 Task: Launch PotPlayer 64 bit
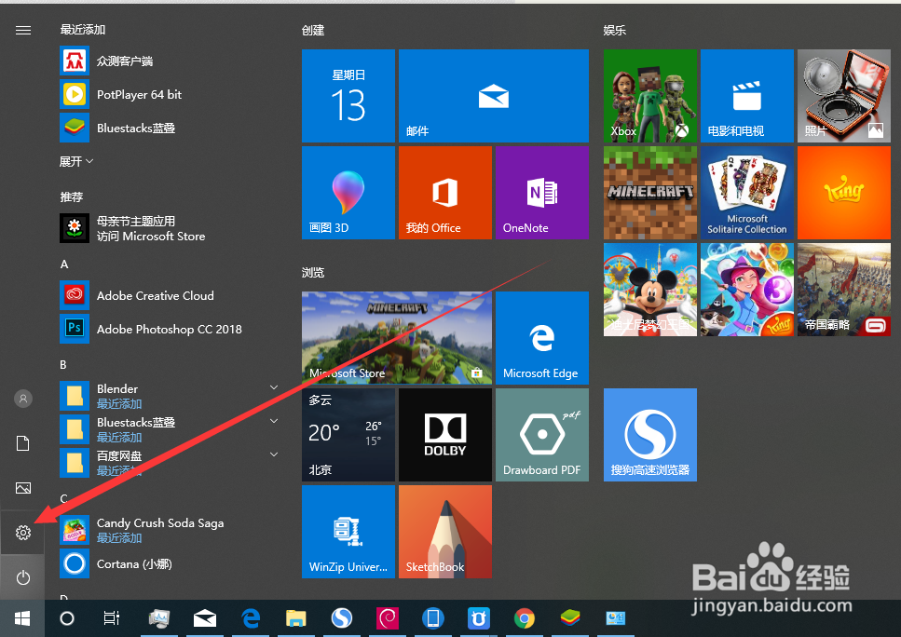pyautogui.click(x=170, y=94)
